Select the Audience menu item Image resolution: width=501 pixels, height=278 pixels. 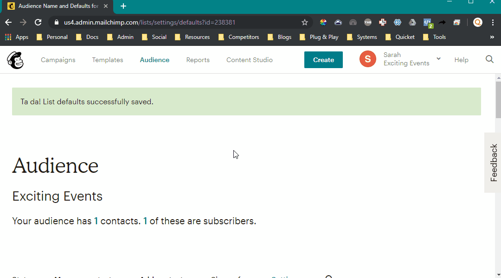[154, 60]
